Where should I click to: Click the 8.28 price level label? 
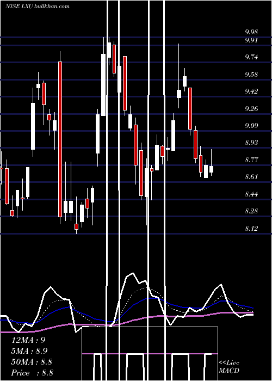click(x=251, y=211)
